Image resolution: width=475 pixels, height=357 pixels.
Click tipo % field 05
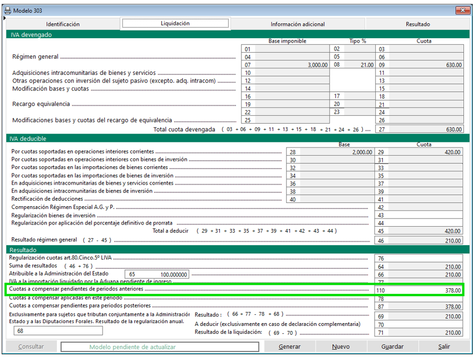[x=352, y=57]
